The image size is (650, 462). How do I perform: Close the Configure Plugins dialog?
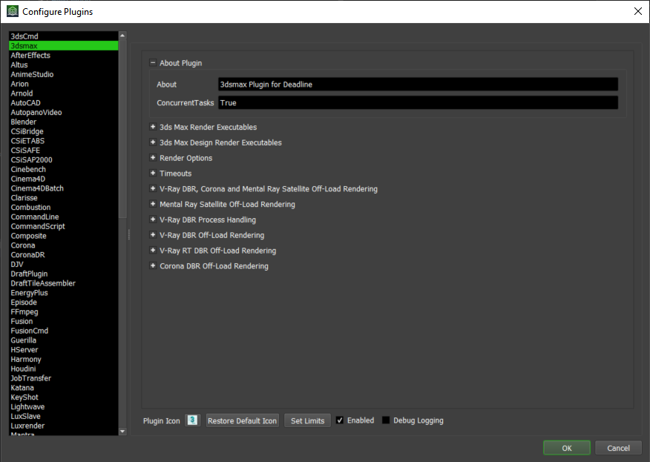[638, 11]
